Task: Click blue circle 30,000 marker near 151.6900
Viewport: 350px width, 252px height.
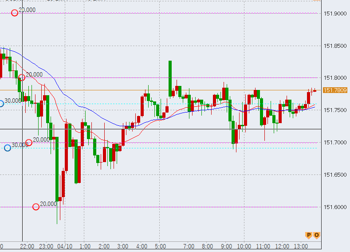Action: pos(7,148)
